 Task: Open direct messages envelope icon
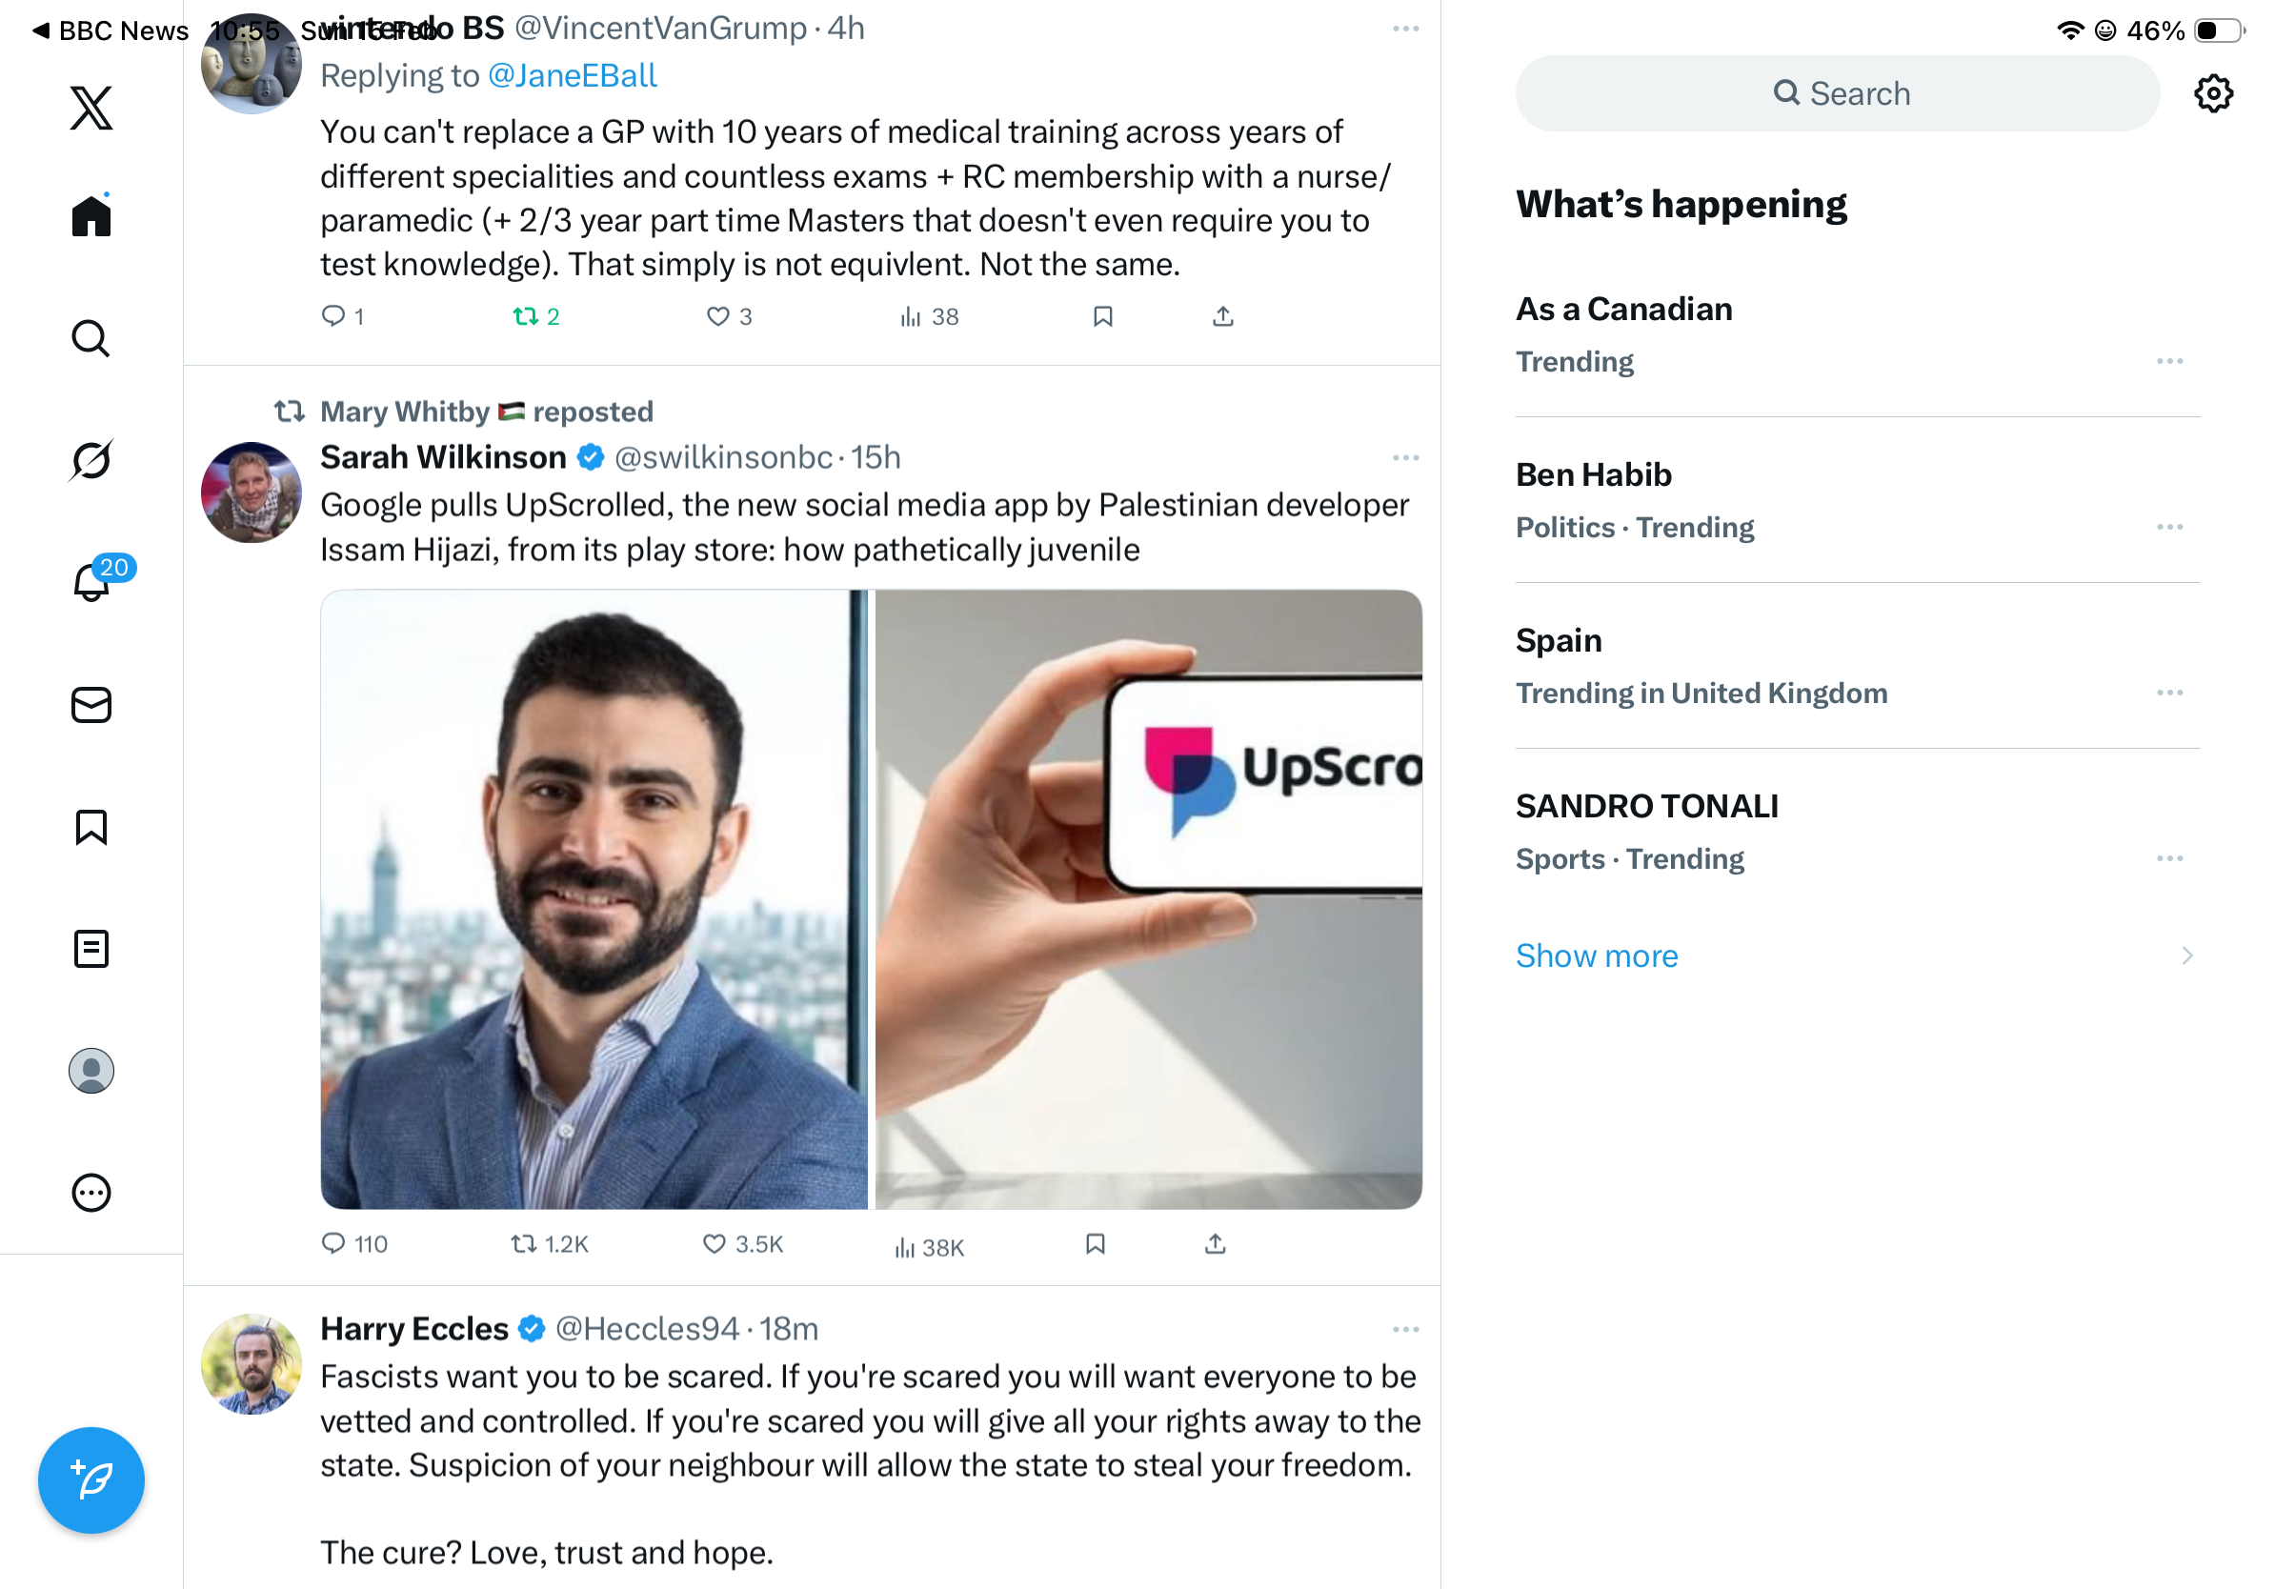point(91,704)
